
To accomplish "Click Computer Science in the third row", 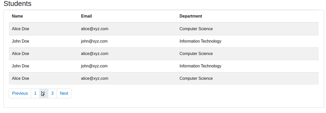I will [196, 54].
